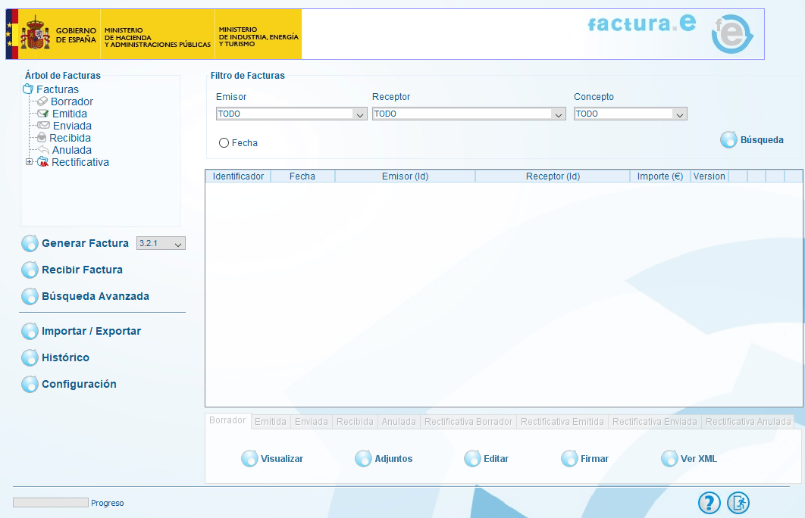
Task: Select Recibida label in invoice tree
Action: [70, 138]
